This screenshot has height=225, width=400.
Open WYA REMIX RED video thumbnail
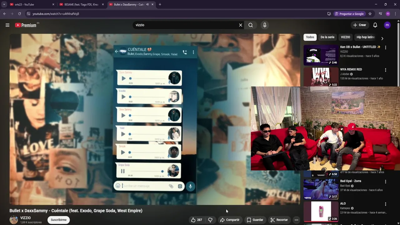pos(321,77)
